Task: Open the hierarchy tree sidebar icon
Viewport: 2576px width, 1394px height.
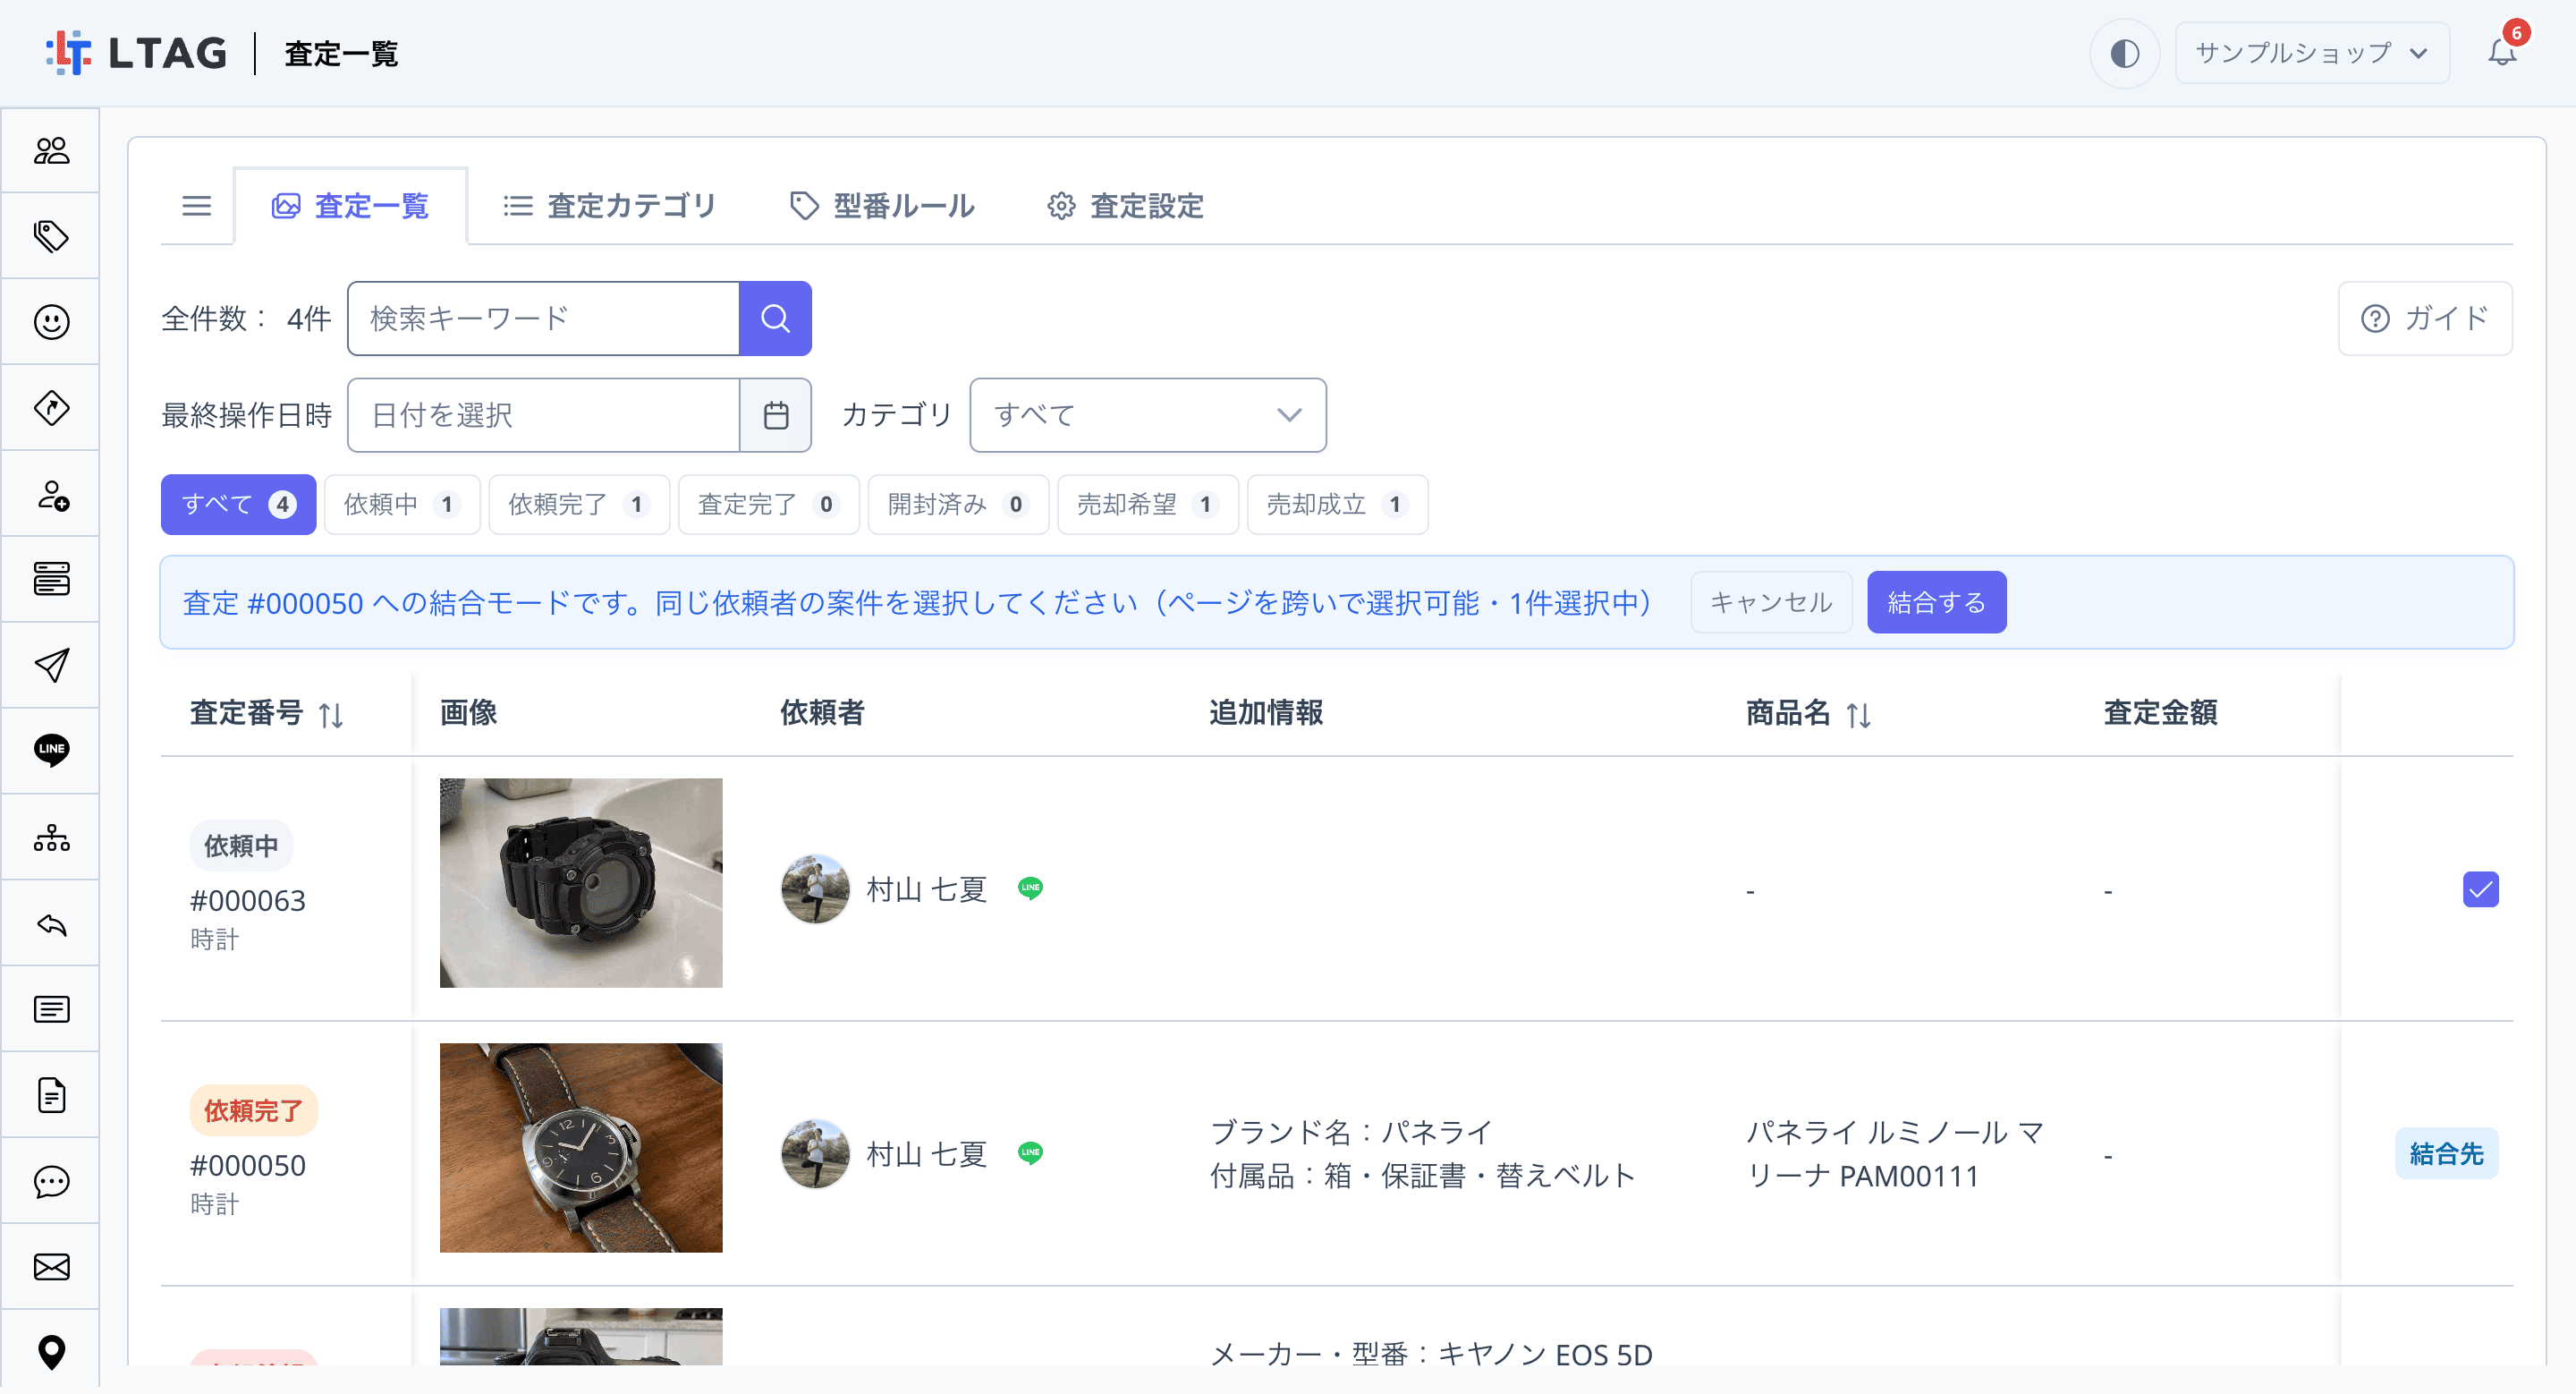Action: pyautogui.click(x=51, y=837)
